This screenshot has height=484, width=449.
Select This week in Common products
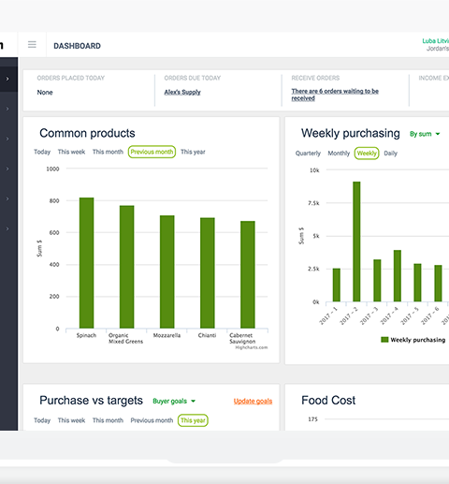71,152
